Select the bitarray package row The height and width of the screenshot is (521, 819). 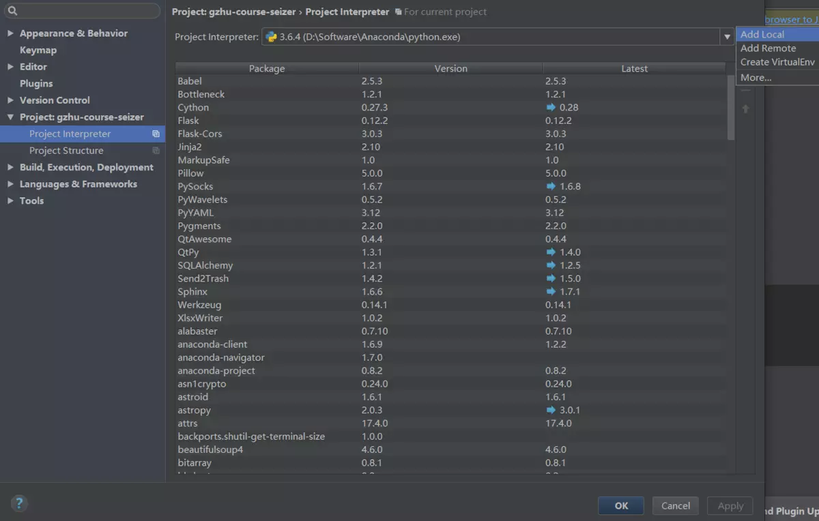coord(451,463)
